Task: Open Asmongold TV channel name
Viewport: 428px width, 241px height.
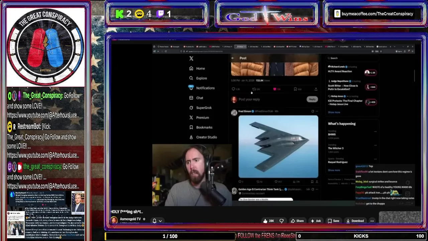Action: click(x=130, y=219)
